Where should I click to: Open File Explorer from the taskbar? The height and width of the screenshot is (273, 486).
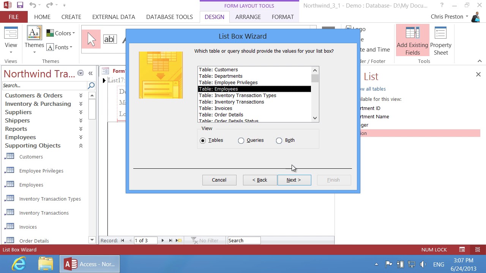click(46, 264)
